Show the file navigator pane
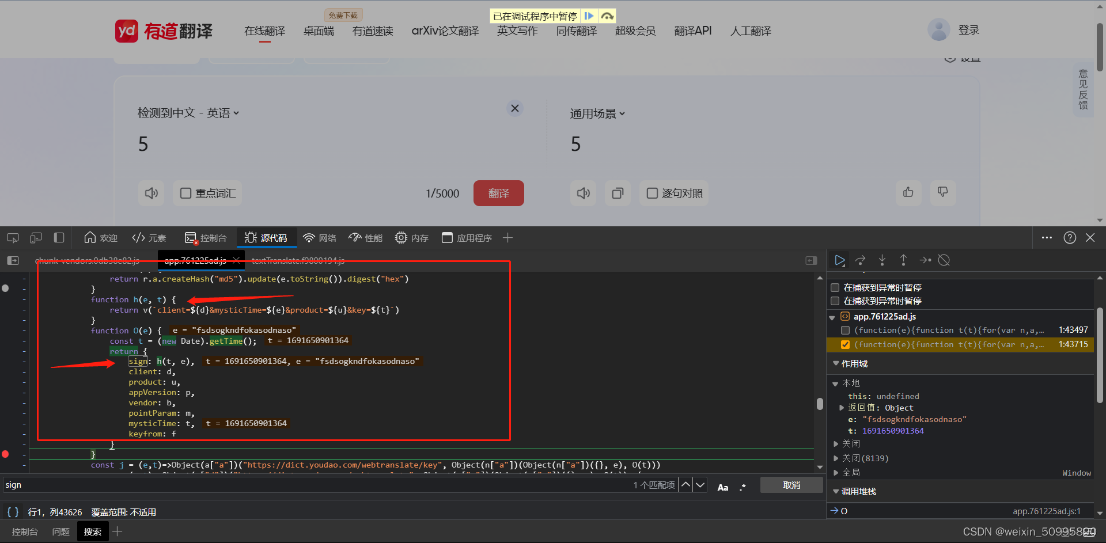This screenshot has width=1106, height=543. (x=13, y=261)
